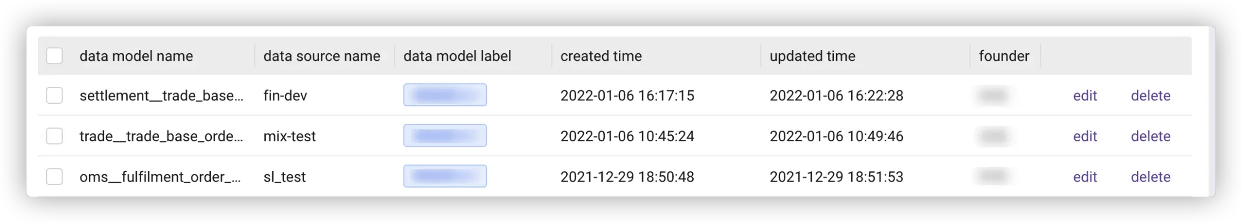Delete the settlement__trade_base data model
The height and width of the screenshot is (223, 1242).
pyautogui.click(x=1150, y=96)
